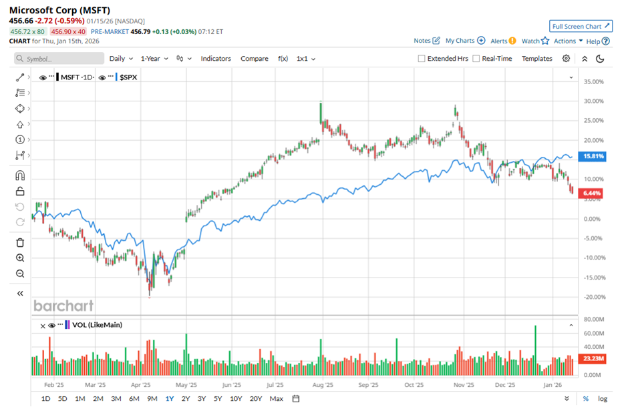Click the Alerts warning icon
The image size is (628, 411).
(512, 41)
